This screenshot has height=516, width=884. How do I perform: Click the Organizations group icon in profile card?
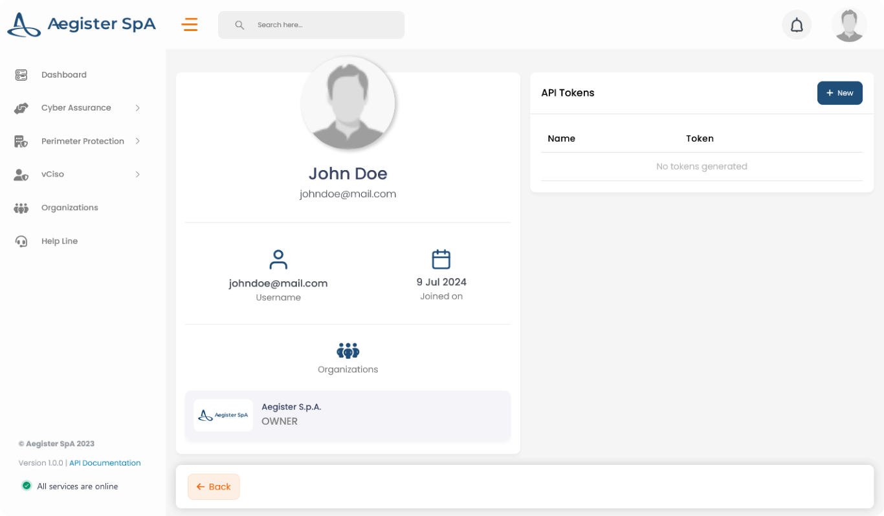pos(348,351)
